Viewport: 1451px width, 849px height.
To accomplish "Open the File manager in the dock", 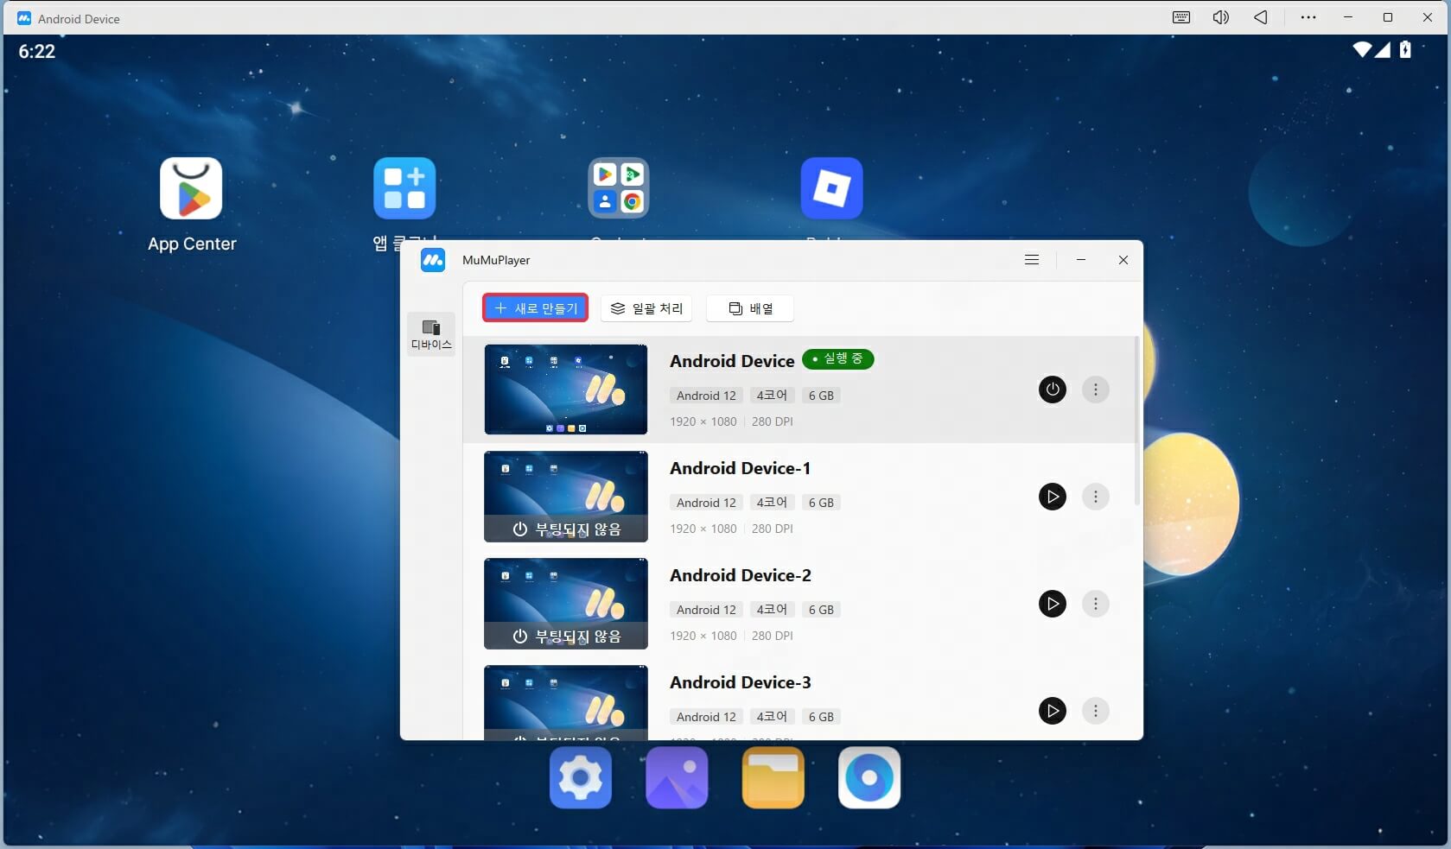I will [773, 778].
